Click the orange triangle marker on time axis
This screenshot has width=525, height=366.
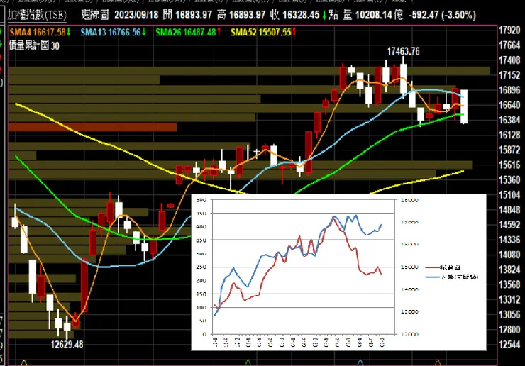click(x=438, y=362)
